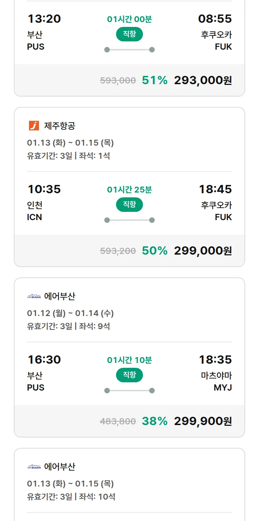Image resolution: width=259 pixels, height=521 pixels.
Task: Click the Air Busan logo on 01.12 card
Action: pos(34,296)
